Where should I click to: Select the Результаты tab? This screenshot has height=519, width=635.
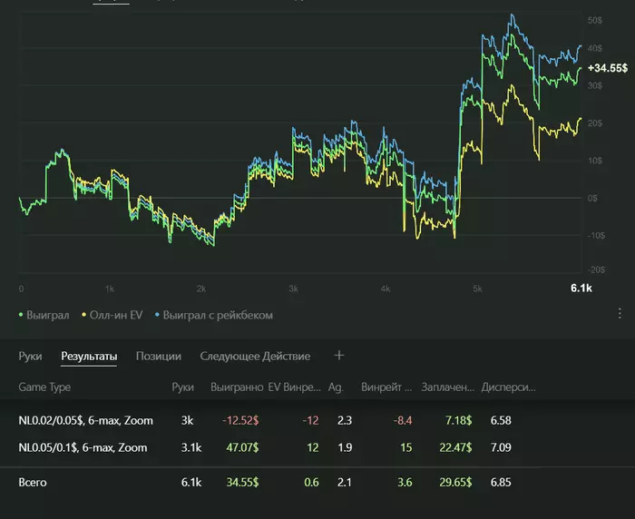point(89,357)
